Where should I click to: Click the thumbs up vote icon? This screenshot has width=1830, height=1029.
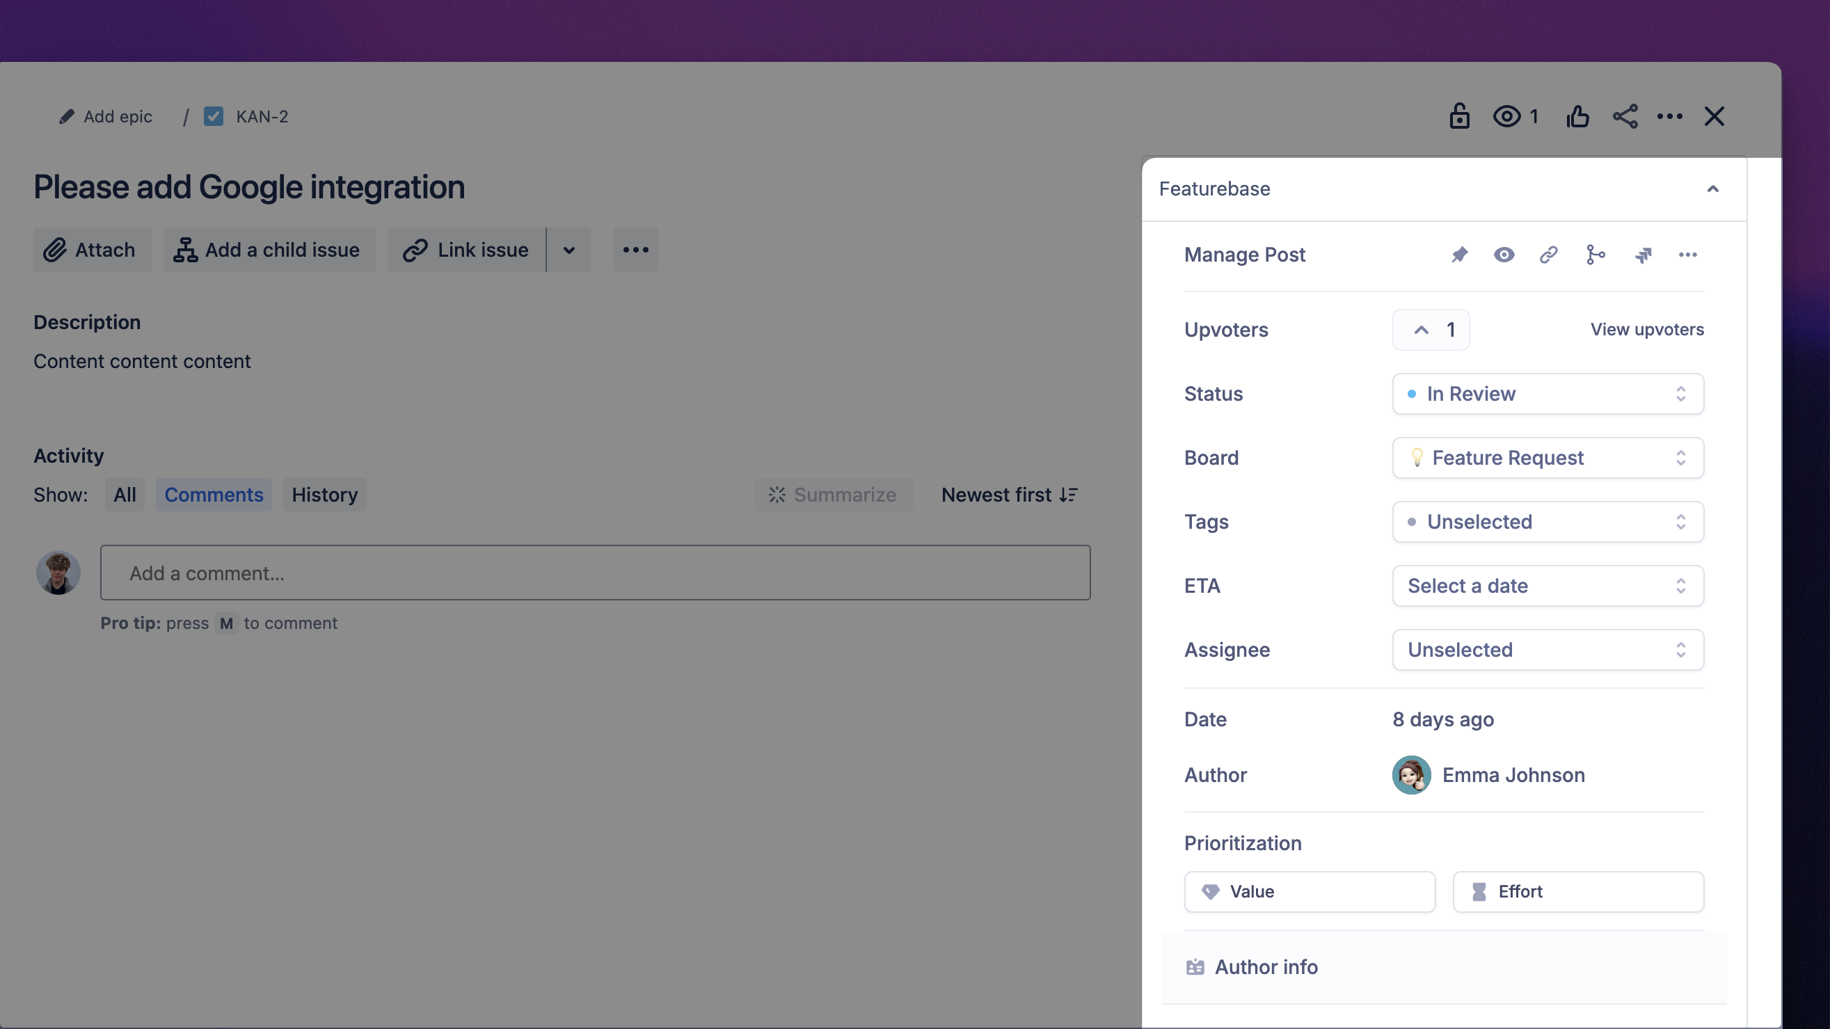(x=1578, y=115)
